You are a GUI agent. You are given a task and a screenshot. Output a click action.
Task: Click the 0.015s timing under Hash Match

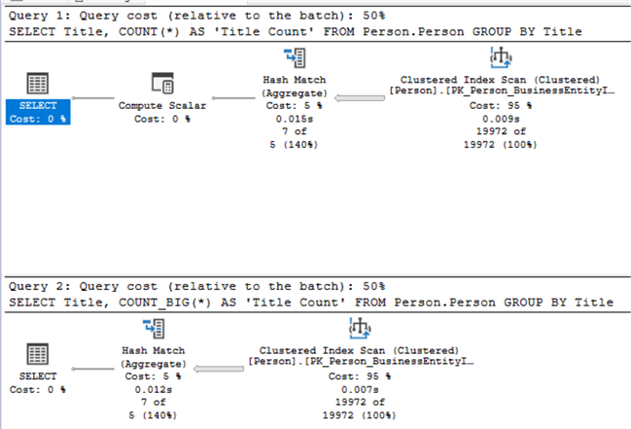295,119
